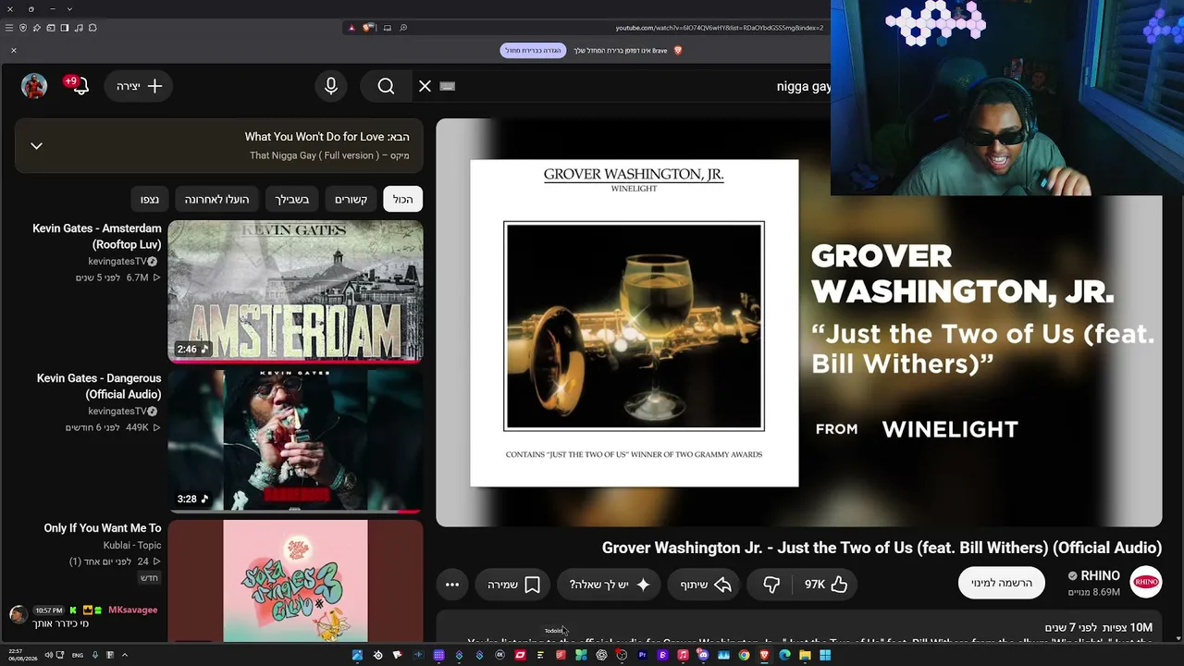Select the הכול filter chip
This screenshot has width=1184, height=666.
pos(403,199)
